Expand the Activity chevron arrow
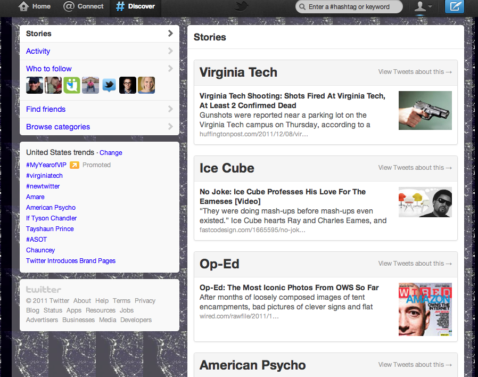Image resolution: width=478 pixels, height=377 pixels. 170,51
